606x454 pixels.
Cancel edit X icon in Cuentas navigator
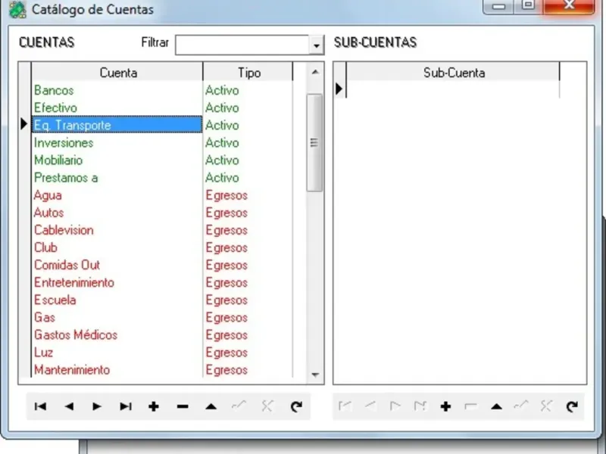pos(267,406)
